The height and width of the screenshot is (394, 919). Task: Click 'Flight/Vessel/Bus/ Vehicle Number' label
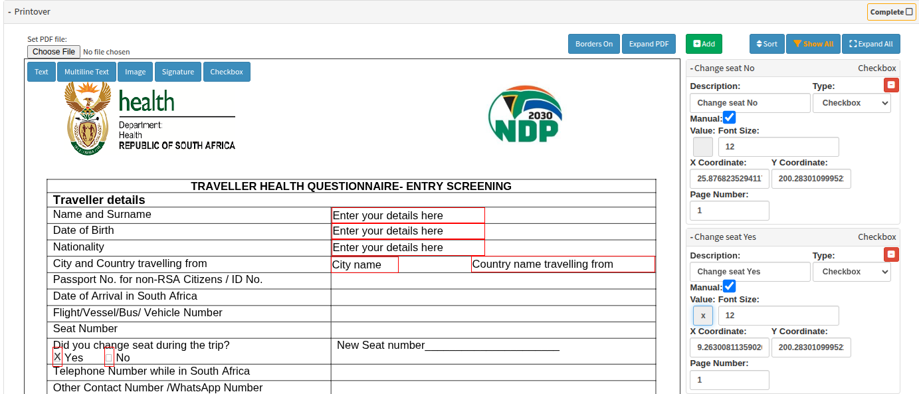138,312
